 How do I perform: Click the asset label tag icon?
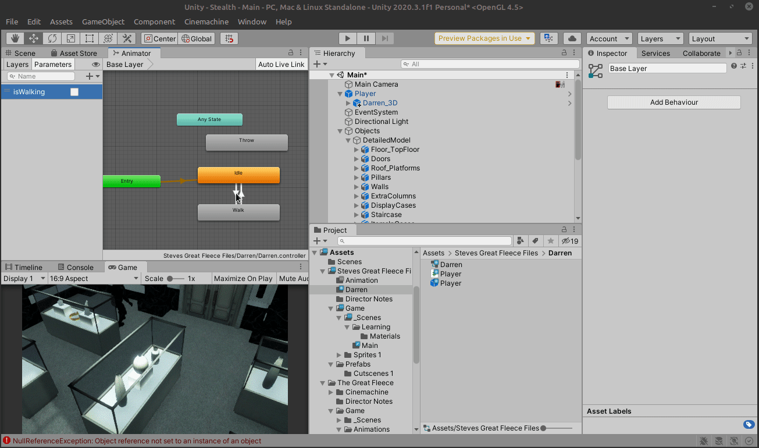(749, 424)
